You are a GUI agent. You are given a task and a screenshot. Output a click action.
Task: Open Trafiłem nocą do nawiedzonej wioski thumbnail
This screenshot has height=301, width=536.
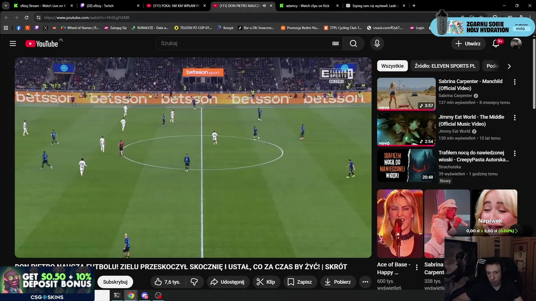(406, 165)
